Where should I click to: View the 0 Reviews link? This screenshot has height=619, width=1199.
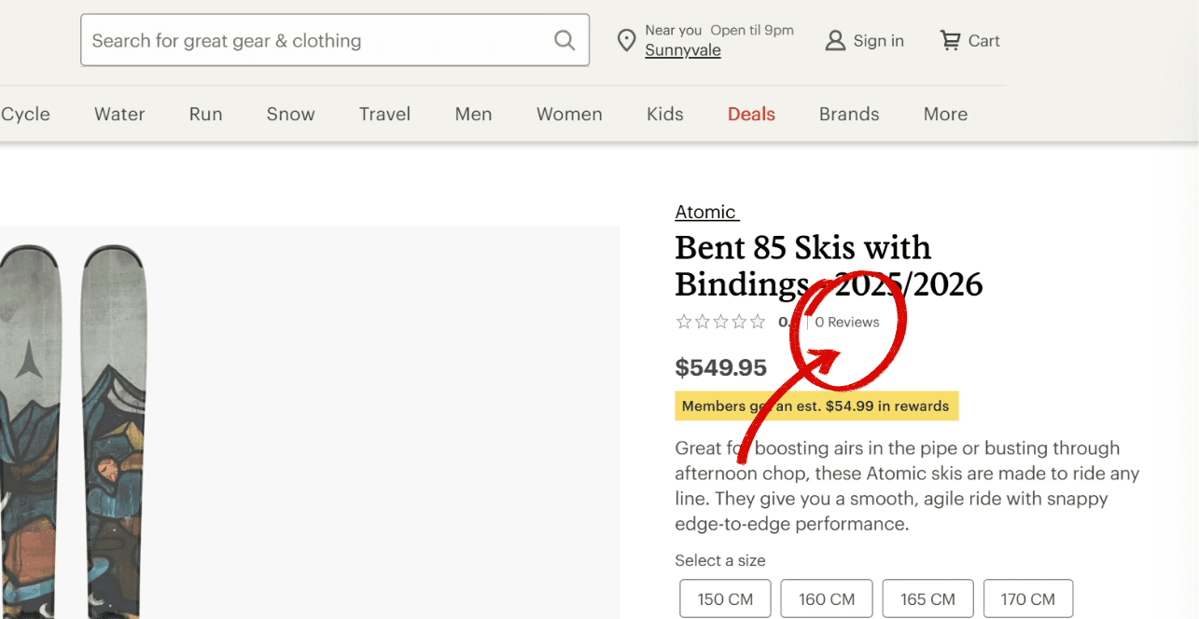[847, 322]
